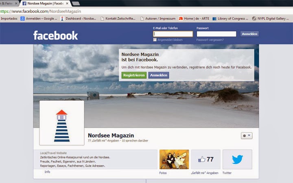This screenshot has width=293, height=183.
Task: Click the Twitter bird tile
Action: pos(237,159)
